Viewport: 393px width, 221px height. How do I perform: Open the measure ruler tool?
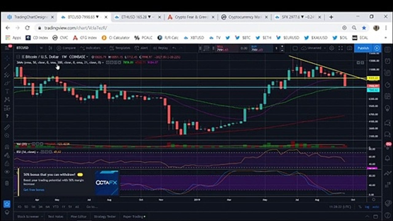[x=7, y=127]
